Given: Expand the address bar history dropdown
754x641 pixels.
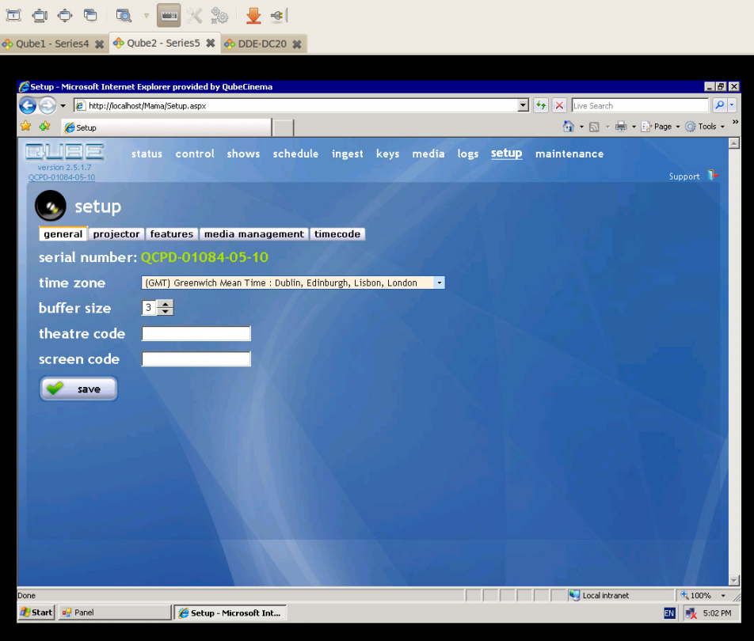Looking at the screenshot, I should (x=524, y=105).
